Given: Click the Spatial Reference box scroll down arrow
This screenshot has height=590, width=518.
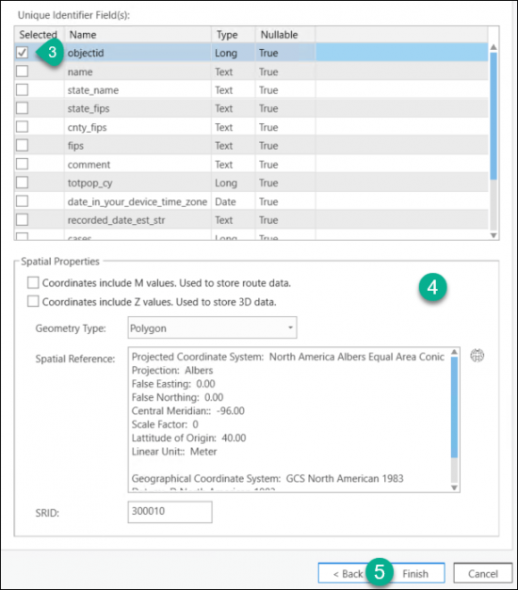Looking at the screenshot, I should [x=454, y=487].
